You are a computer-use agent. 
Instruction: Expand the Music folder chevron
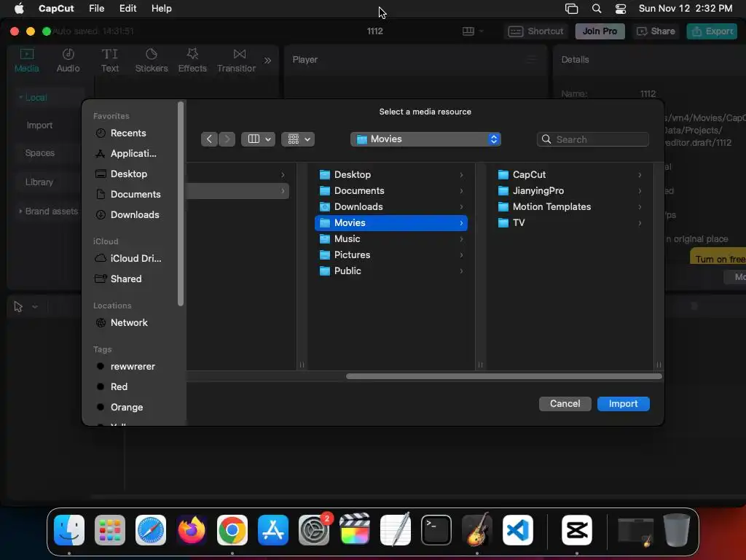[x=461, y=239]
